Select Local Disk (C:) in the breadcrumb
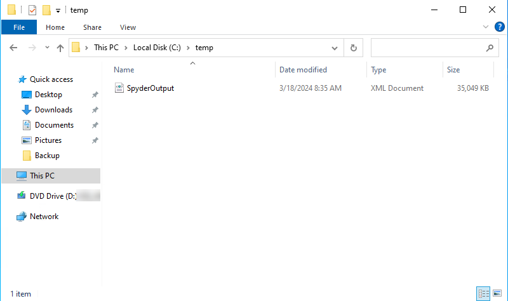The image size is (508, 301). pyautogui.click(x=157, y=48)
